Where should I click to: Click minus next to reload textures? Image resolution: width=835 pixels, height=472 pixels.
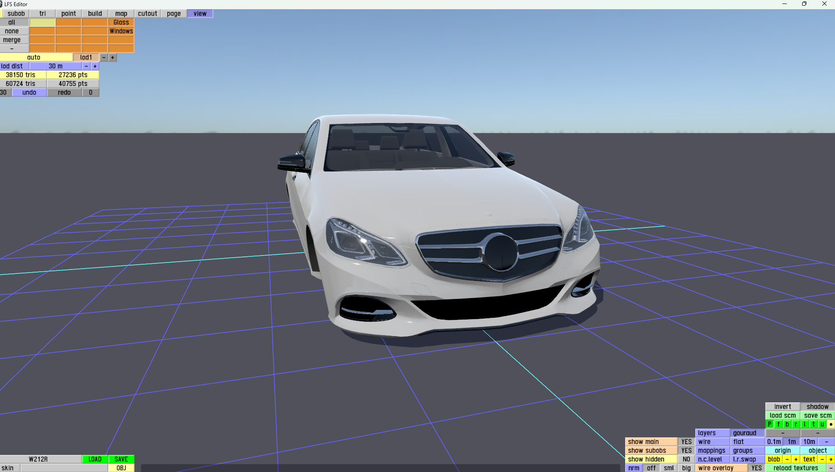pos(831,468)
